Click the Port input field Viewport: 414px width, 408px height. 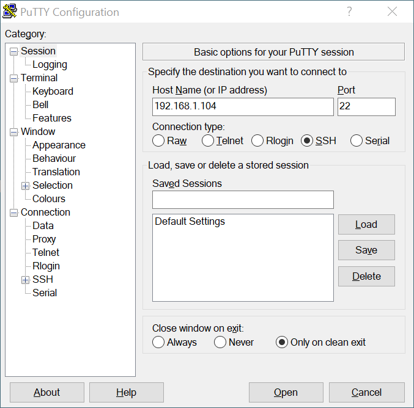(366, 107)
